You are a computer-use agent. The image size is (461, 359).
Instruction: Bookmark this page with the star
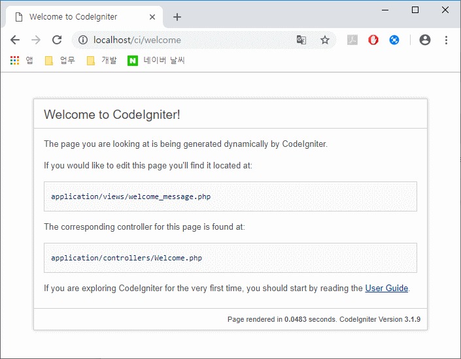[x=325, y=40]
